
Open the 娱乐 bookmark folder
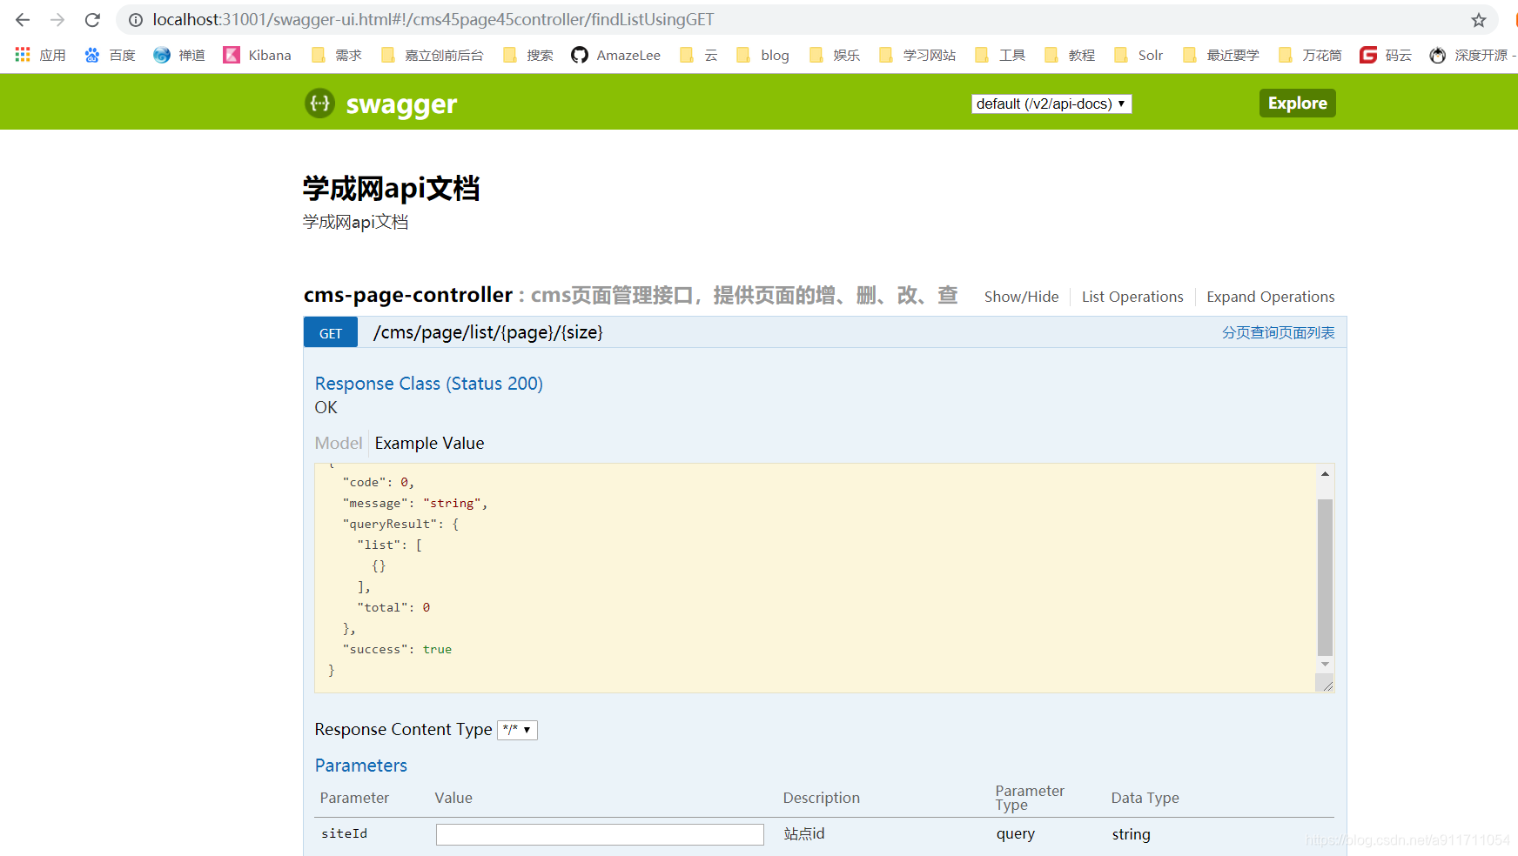pyautogui.click(x=835, y=55)
